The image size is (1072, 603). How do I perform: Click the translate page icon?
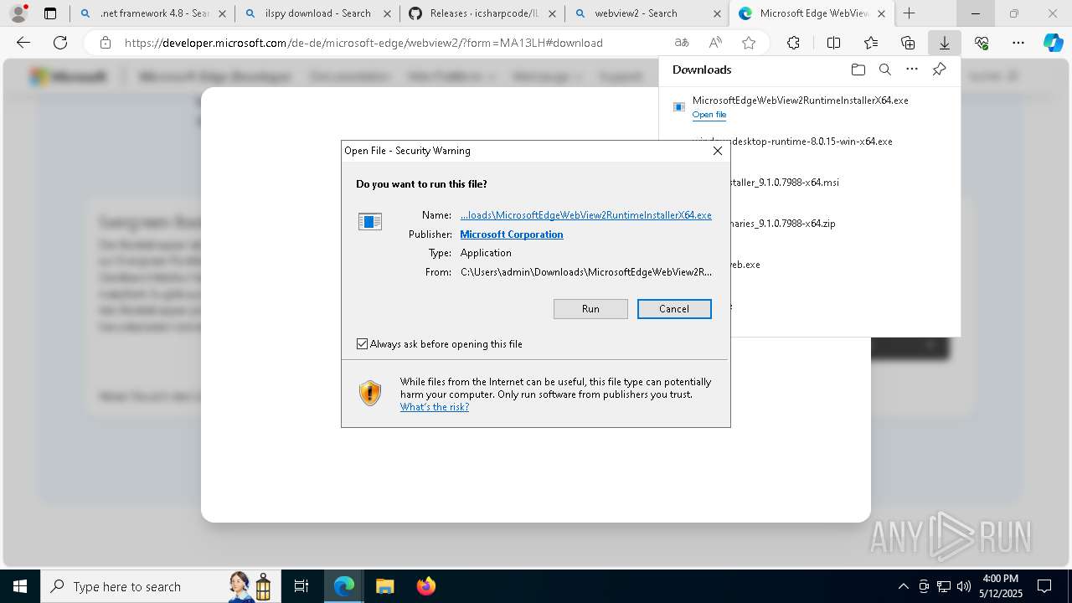pyautogui.click(x=682, y=43)
